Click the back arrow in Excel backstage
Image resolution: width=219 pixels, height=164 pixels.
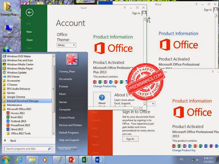29,13
